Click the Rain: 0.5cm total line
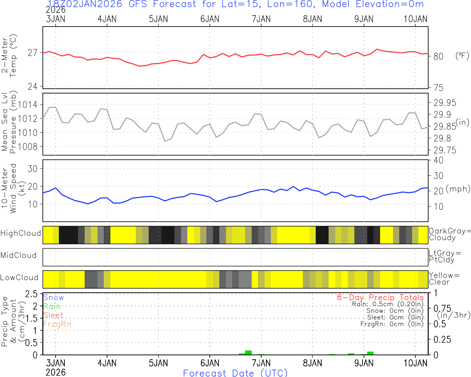This screenshot has width=471, height=377. click(387, 304)
